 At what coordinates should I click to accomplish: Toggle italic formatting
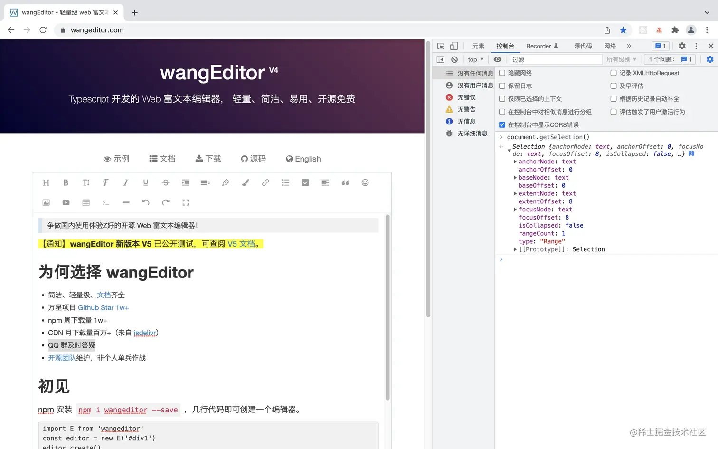pos(126,182)
